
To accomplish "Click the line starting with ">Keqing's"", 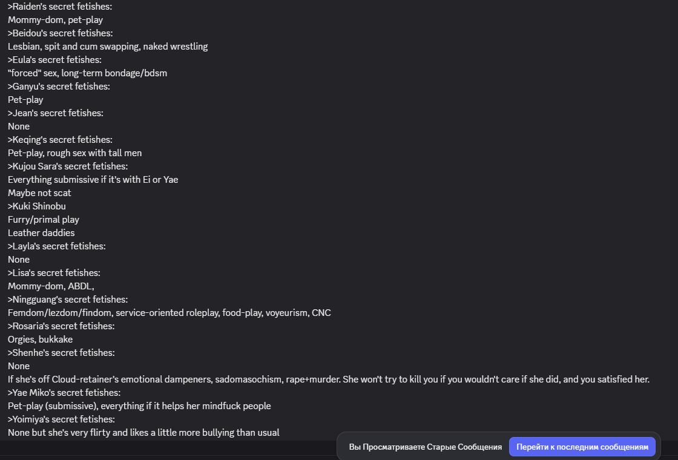I will (60, 139).
